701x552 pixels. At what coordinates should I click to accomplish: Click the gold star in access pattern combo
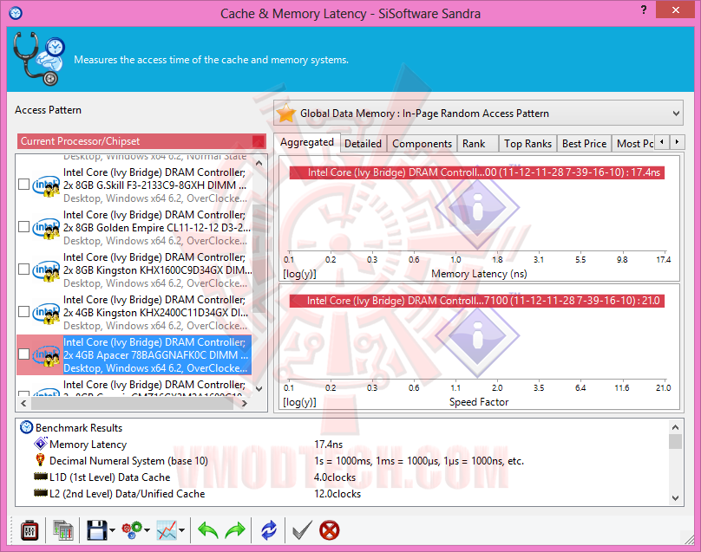286,114
